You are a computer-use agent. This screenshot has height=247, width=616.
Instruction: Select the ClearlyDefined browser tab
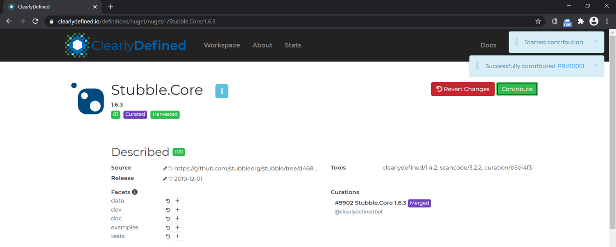[52, 7]
